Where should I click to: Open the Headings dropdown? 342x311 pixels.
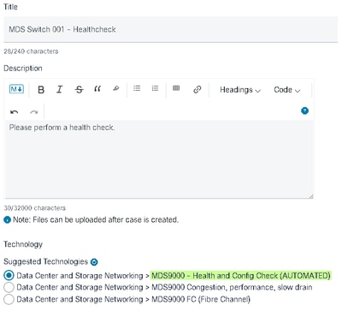click(x=240, y=90)
